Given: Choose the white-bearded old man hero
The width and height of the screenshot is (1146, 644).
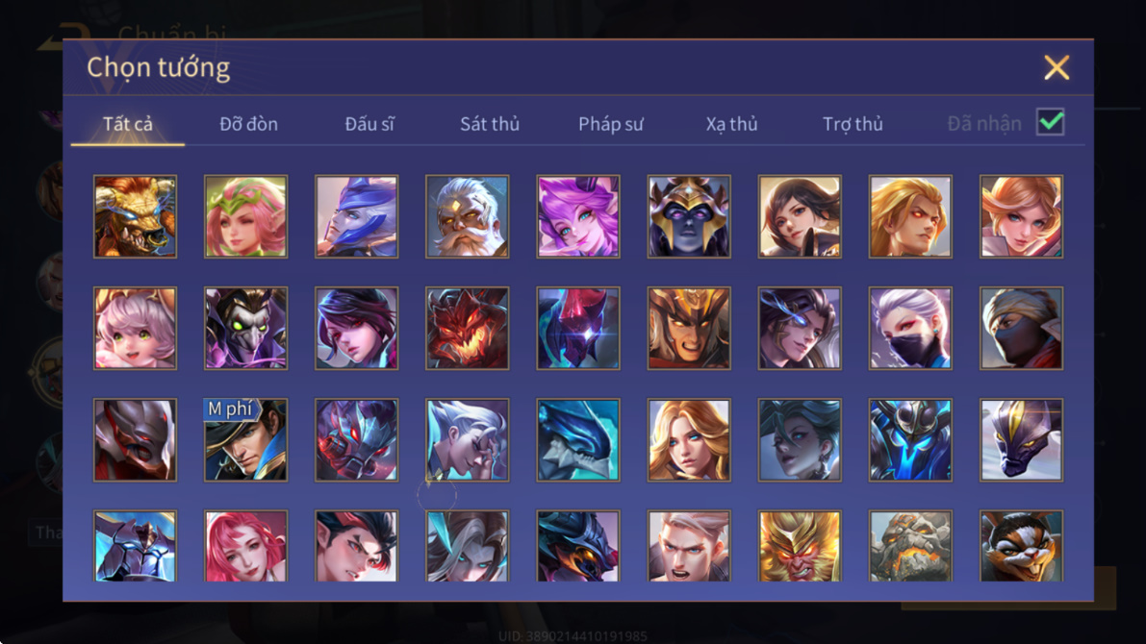Looking at the screenshot, I should [x=467, y=216].
